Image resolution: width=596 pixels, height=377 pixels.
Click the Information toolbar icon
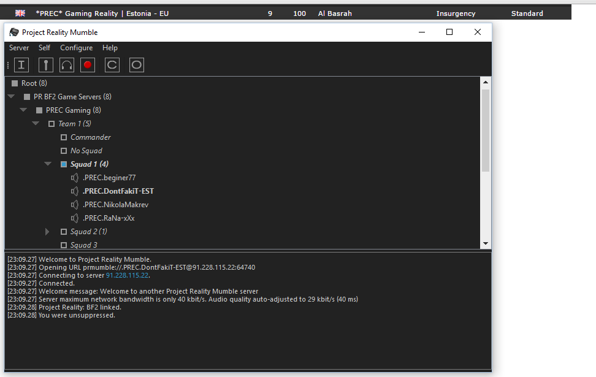click(21, 65)
